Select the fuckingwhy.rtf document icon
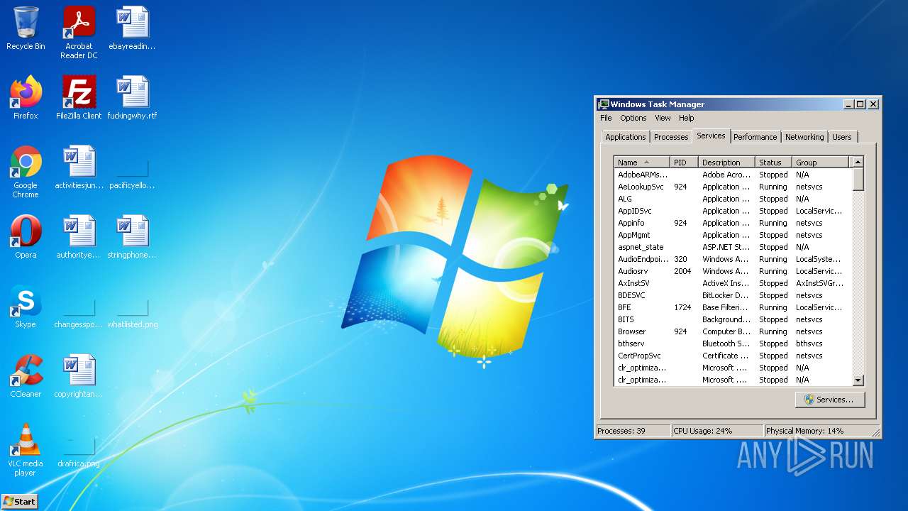This screenshot has width=908, height=511. [132, 98]
